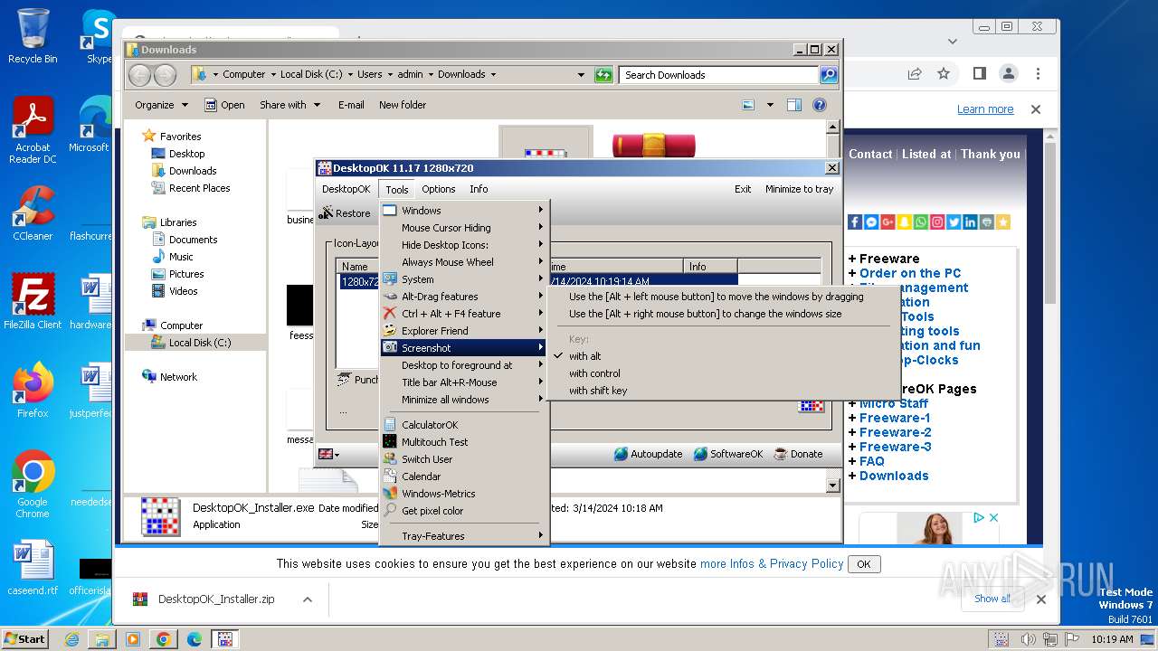Open Title bar Alt+R-Mouse submenu
Viewport: 1158px width, 651px height.
point(464,382)
